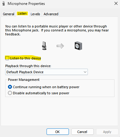Click the Cancel button
Screen dimensions: 120x137
coord(82,132)
